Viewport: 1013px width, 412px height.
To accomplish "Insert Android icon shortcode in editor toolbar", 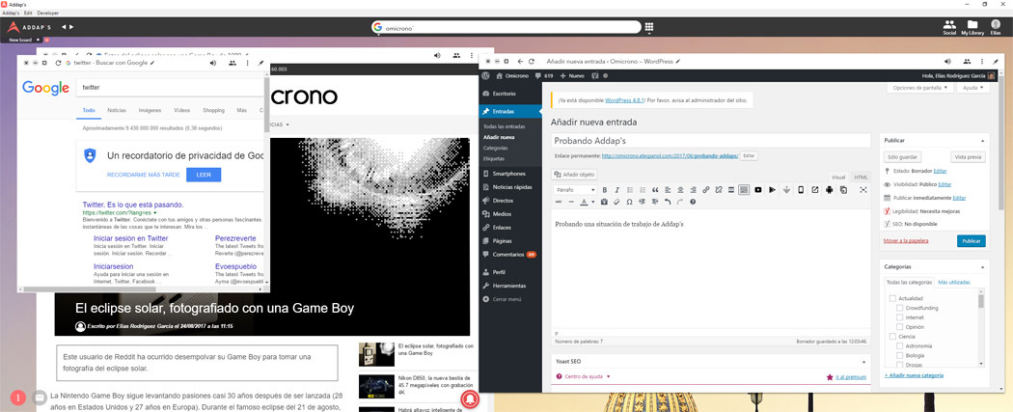I will (x=830, y=190).
